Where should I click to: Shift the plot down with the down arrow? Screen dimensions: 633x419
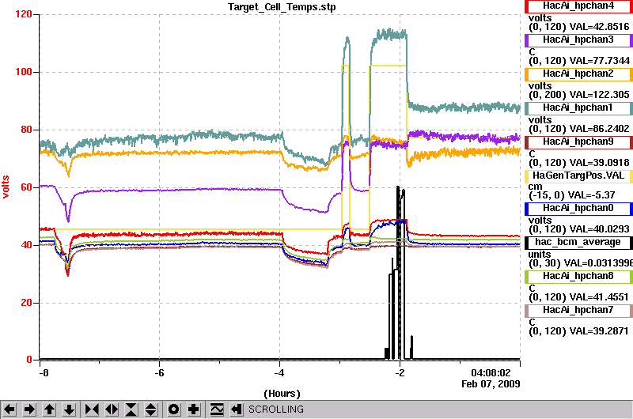coord(70,410)
